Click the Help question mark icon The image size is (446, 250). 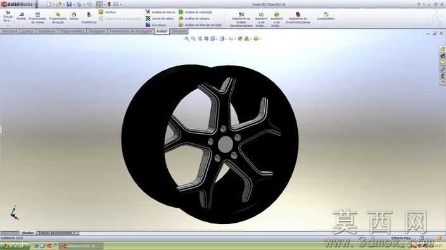[419, 4]
